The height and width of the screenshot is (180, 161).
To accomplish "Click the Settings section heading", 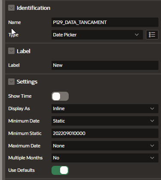I will (x=27, y=82).
